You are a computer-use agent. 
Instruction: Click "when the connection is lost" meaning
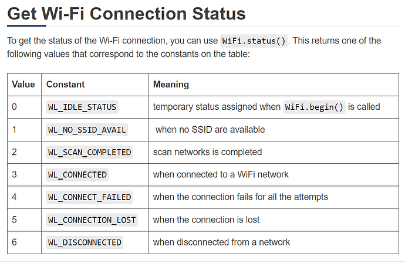click(x=206, y=220)
